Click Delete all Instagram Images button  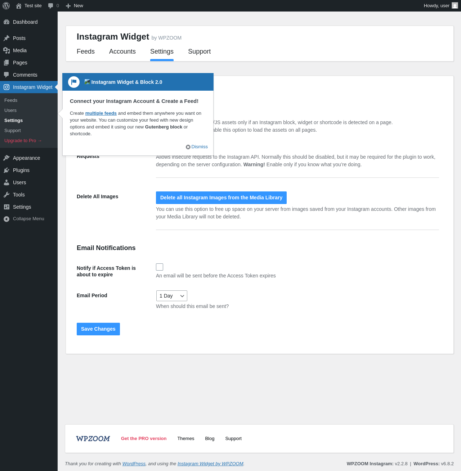tap(221, 198)
